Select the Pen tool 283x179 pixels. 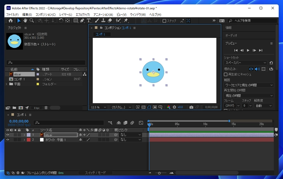[82, 20]
